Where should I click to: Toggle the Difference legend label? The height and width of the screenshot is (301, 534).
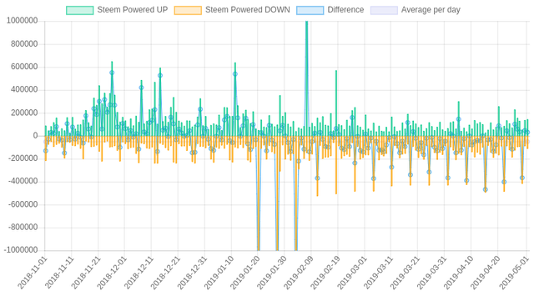tap(345, 10)
